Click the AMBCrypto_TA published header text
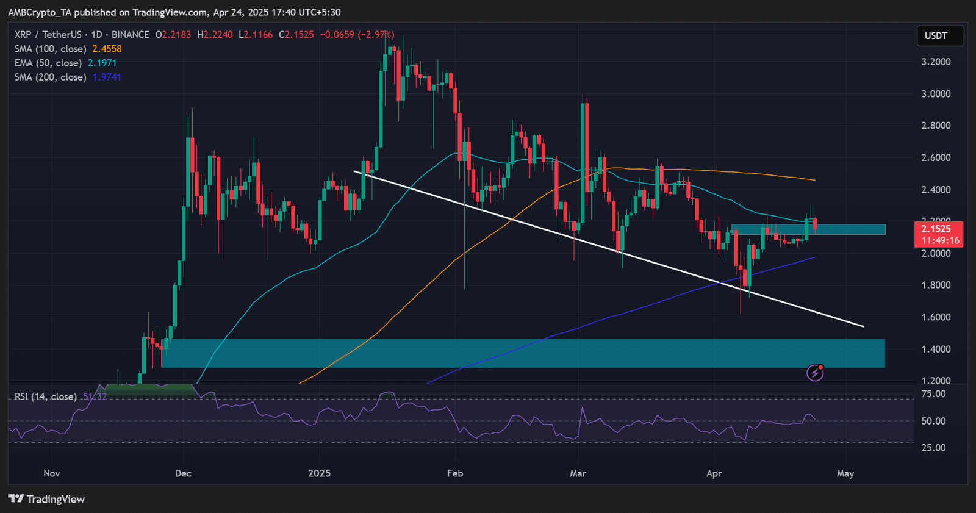 point(174,12)
